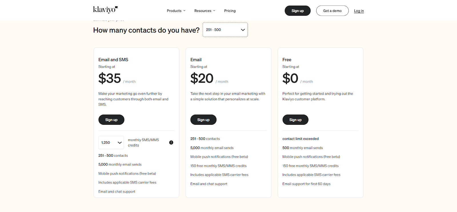Click the $35 per month price
The image size is (457, 212).
(x=110, y=78)
